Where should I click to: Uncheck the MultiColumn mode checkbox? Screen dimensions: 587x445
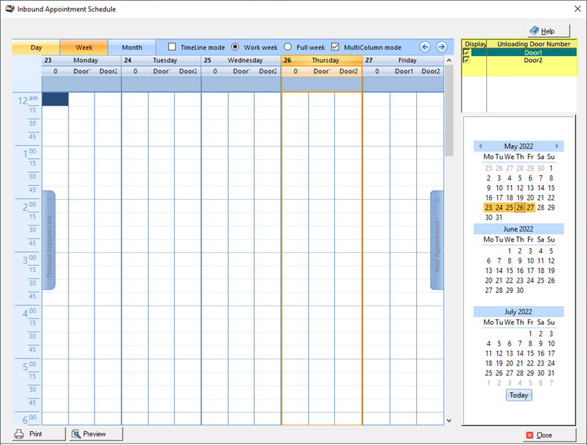pos(336,47)
